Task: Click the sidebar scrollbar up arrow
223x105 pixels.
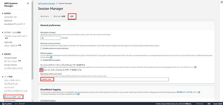Action: [32, 1]
